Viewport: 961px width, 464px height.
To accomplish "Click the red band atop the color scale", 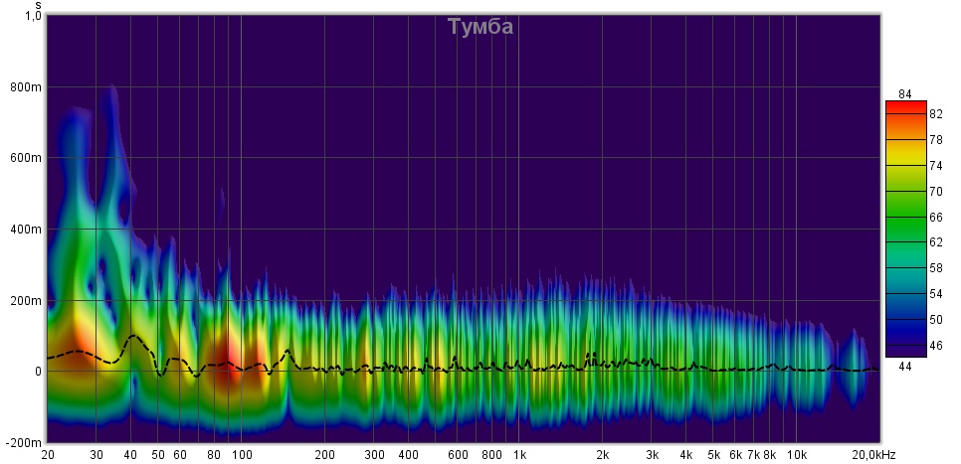I will 904,106.
